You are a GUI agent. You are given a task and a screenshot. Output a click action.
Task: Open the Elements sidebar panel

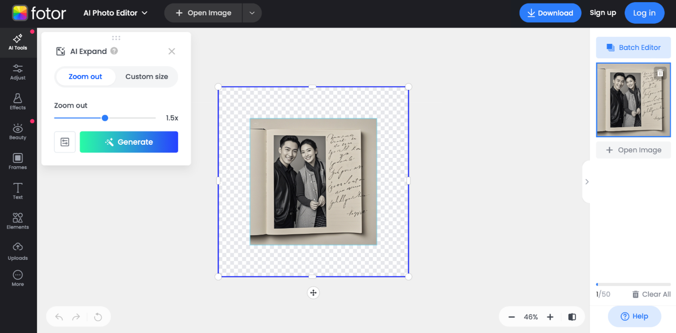tap(18, 221)
